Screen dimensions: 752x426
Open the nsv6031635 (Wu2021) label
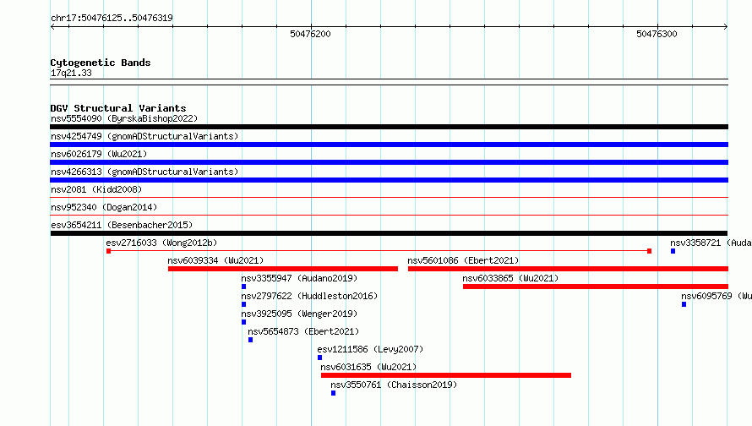coord(368,367)
